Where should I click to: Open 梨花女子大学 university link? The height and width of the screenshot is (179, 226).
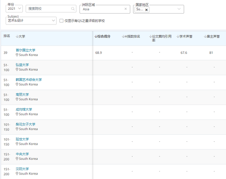25,124
